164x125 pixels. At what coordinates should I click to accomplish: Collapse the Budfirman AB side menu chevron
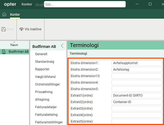tap(62, 46)
